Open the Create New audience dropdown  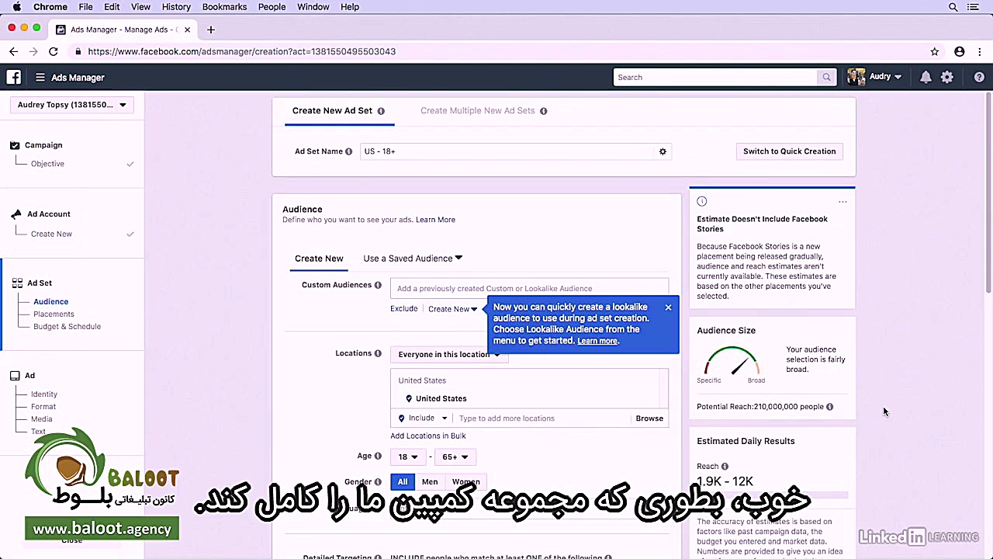coord(453,309)
